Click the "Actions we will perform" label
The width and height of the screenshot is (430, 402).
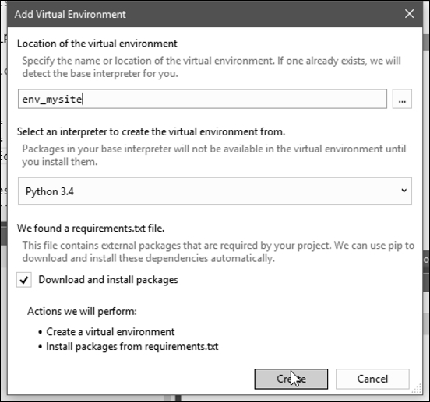coord(82,312)
